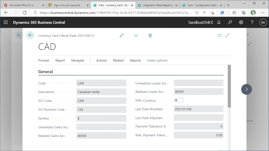Go to the next currency record arrow

[x=246, y=89]
